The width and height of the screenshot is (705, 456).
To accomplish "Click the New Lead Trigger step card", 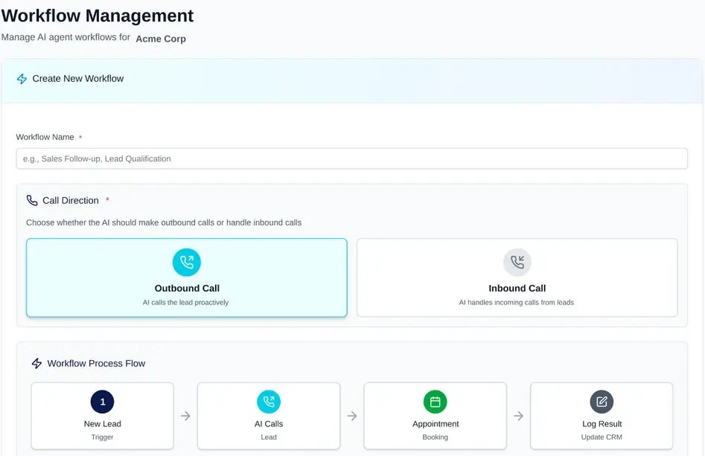I will pyautogui.click(x=103, y=416).
